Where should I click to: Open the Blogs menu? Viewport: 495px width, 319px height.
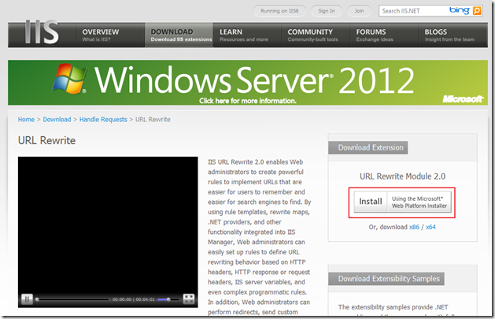click(453, 35)
